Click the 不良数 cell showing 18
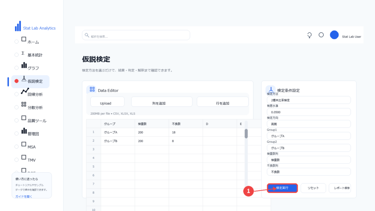375x211 pixels. pos(186,132)
